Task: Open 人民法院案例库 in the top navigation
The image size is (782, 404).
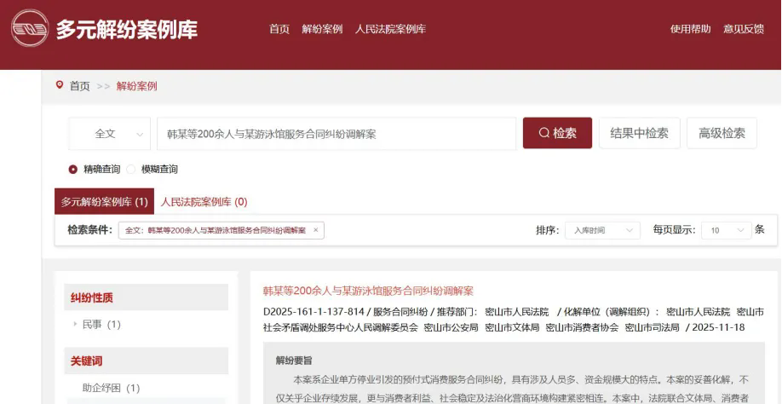Action: (390, 29)
